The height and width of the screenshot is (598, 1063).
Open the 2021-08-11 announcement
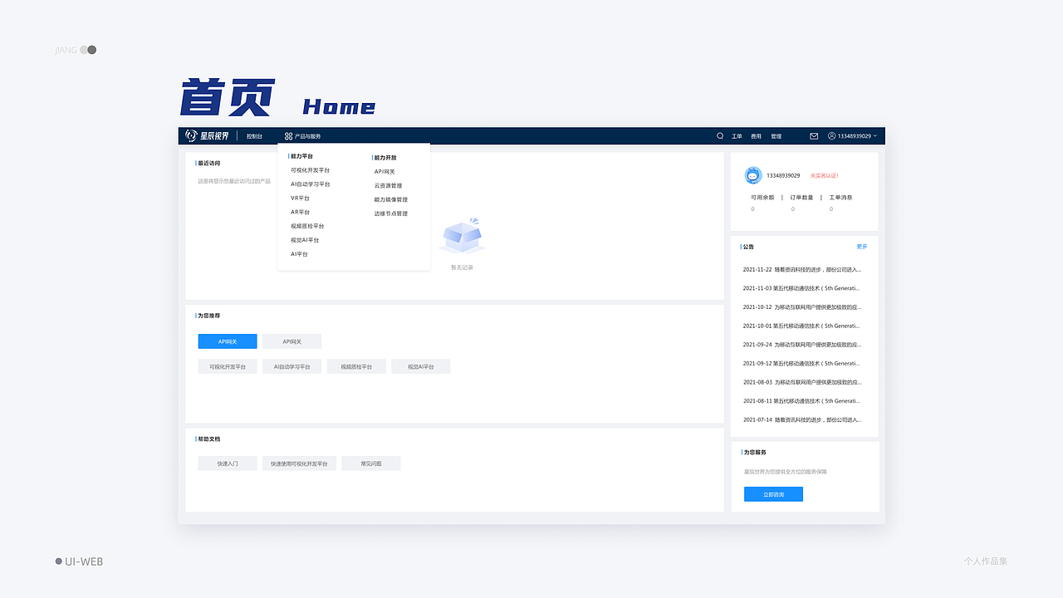click(801, 401)
